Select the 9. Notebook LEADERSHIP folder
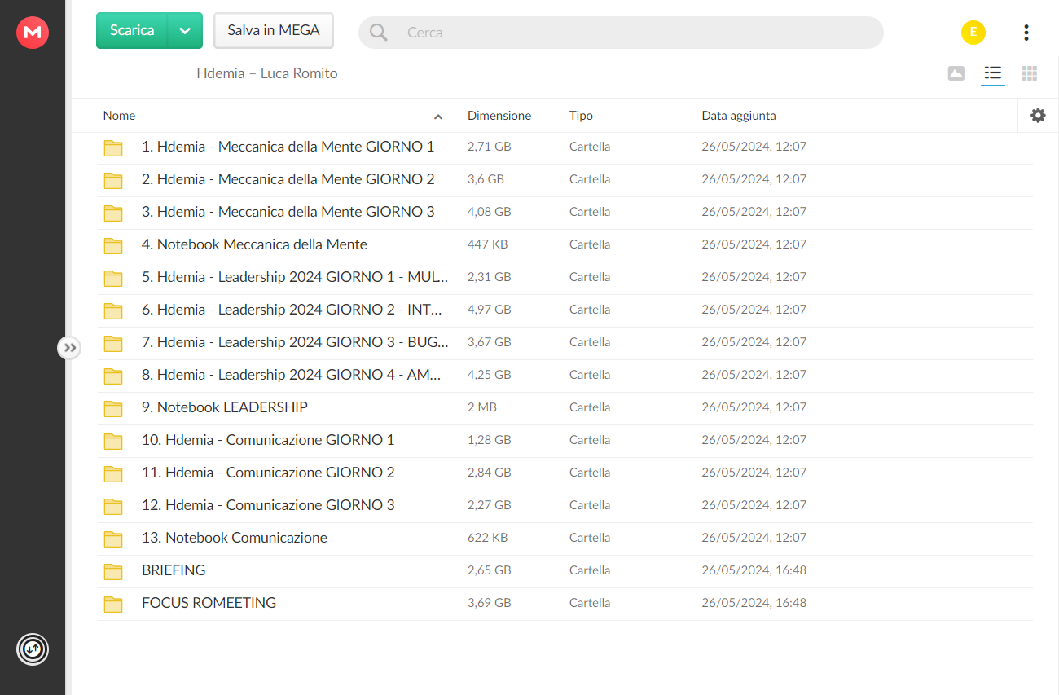 click(565, 408)
